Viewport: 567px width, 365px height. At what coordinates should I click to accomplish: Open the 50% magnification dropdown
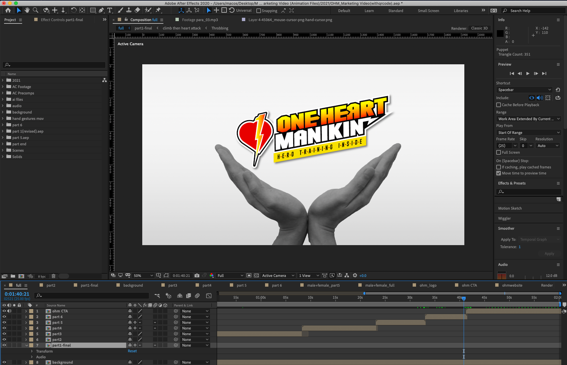[x=143, y=276]
